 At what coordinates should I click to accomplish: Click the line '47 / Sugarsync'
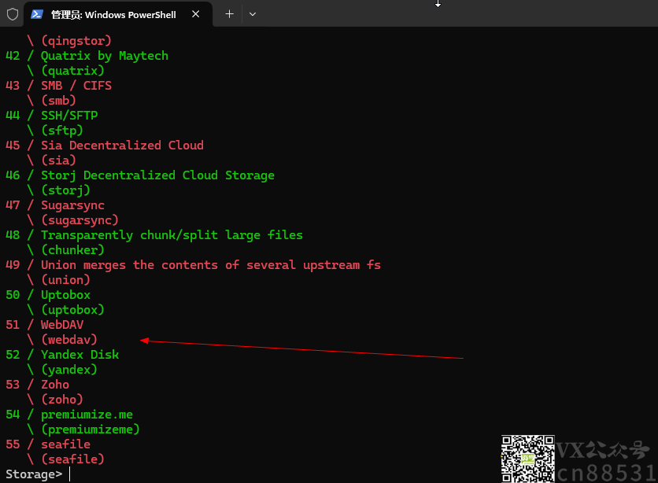55,205
